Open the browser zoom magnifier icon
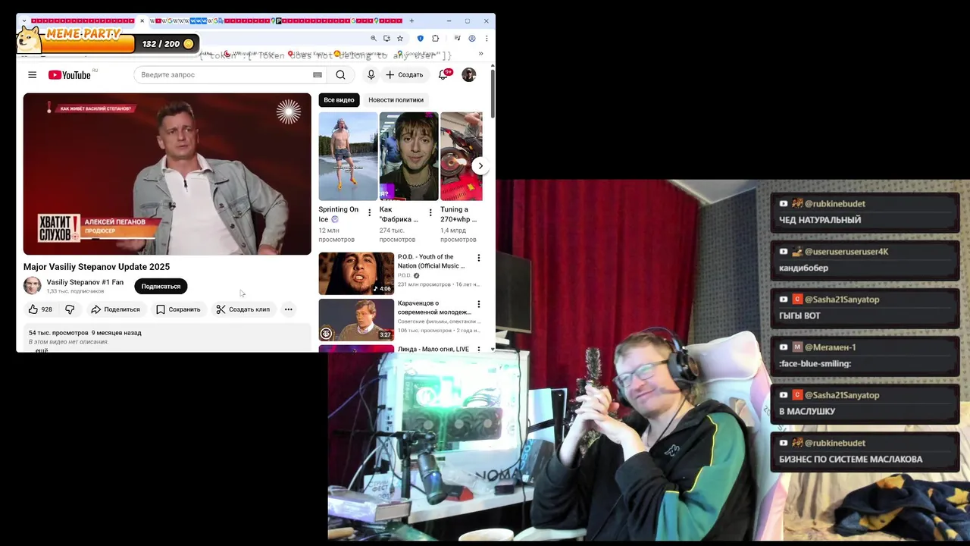Image resolution: width=970 pixels, height=546 pixels. [x=373, y=38]
